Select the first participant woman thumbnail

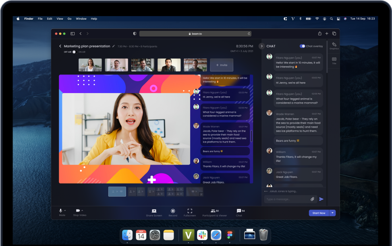pyautogui.click(x=90, y=65)
